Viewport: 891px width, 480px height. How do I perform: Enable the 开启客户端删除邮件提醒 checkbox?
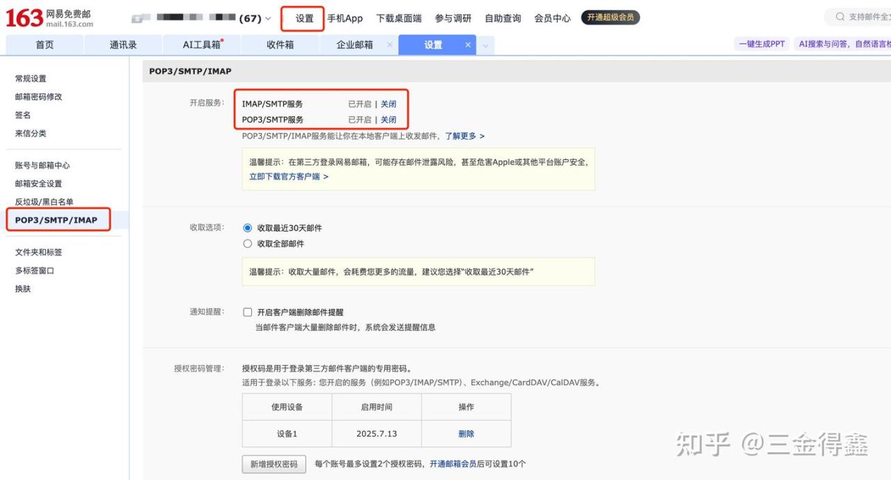tap(247, 312)
